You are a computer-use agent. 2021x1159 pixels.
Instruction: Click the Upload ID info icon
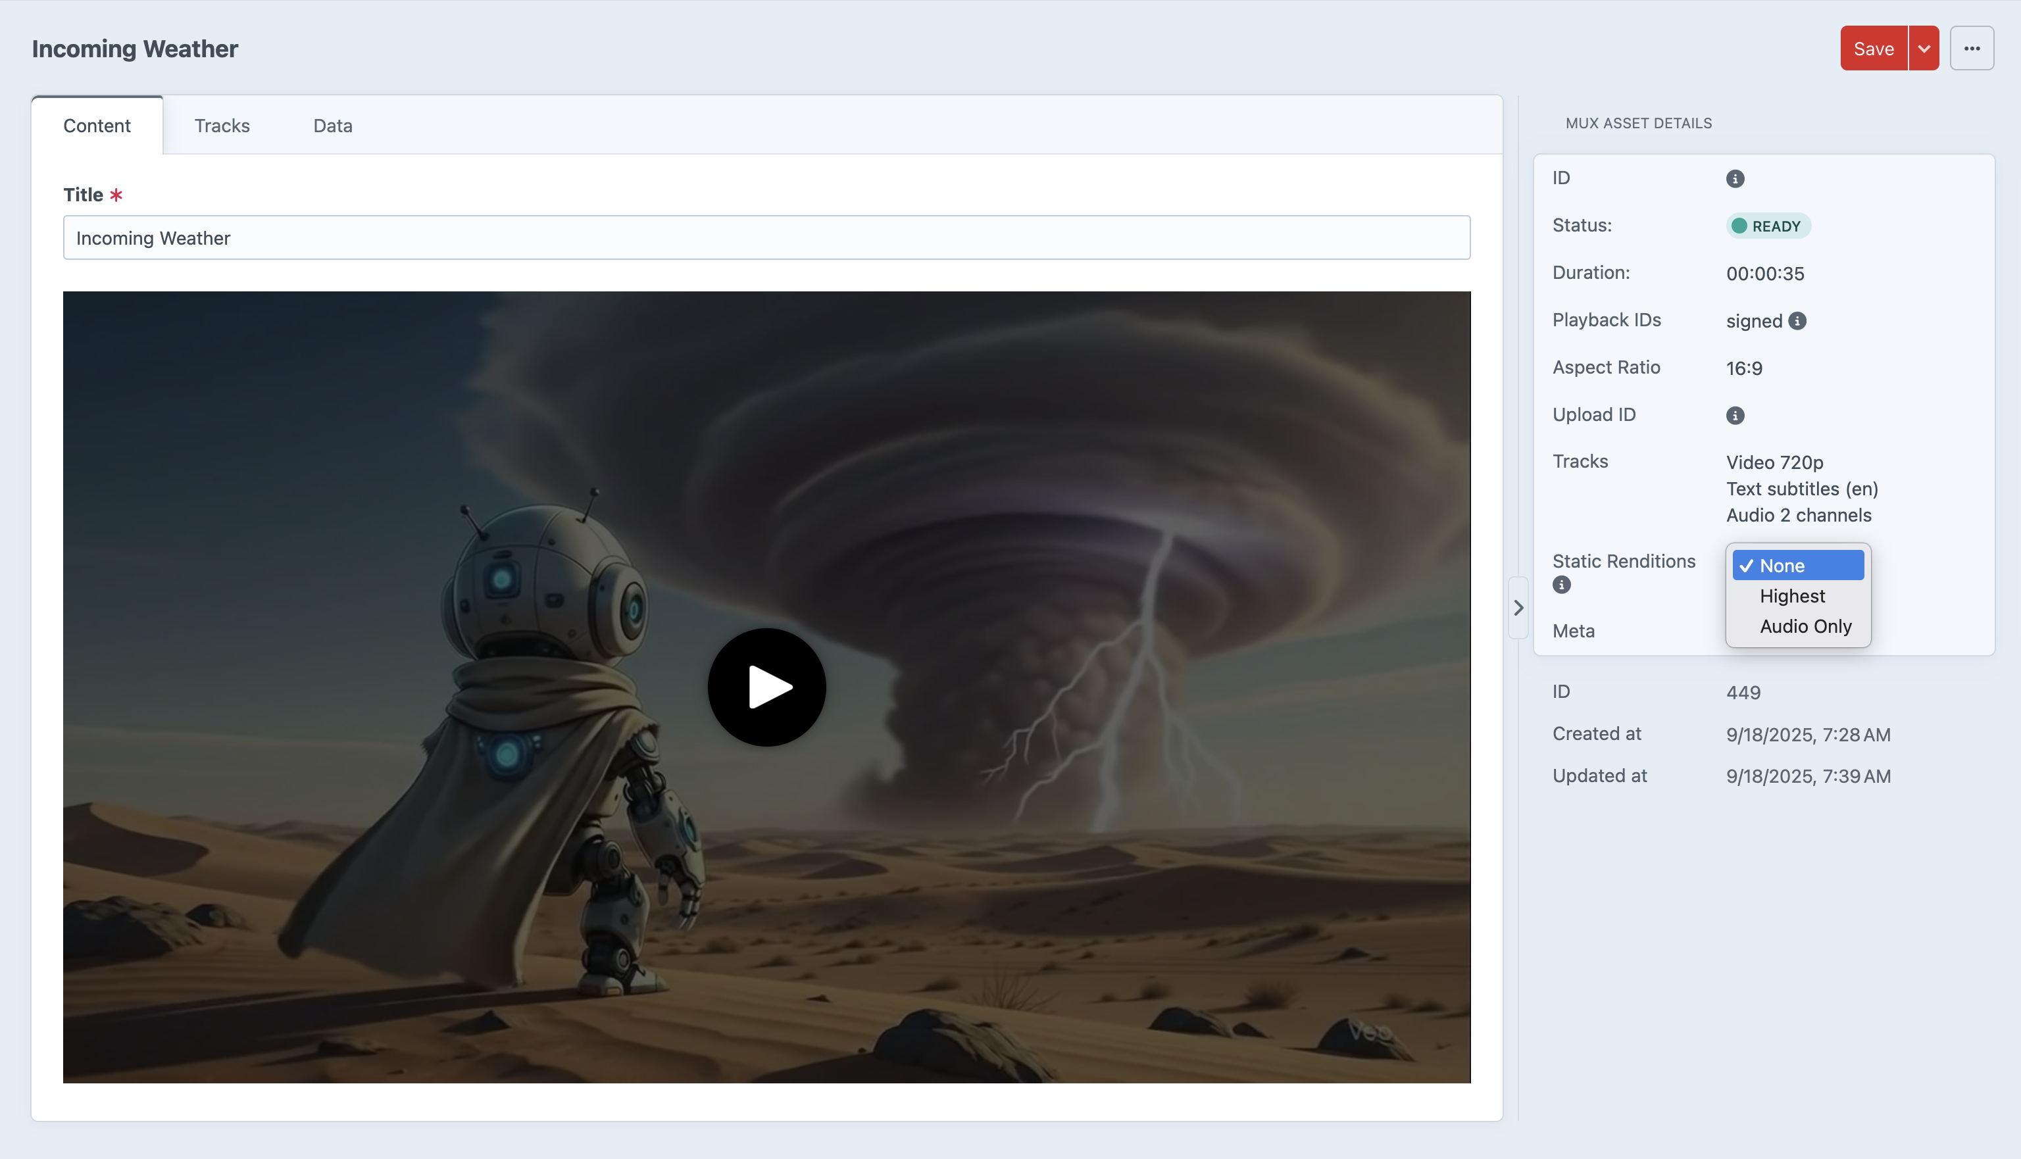pyautogui.click(x=1734, y=416)
